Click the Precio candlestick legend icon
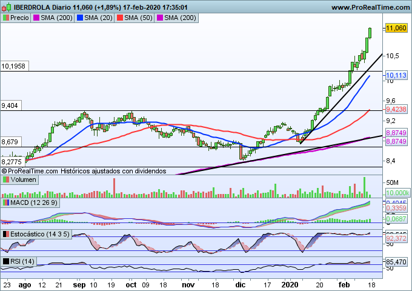This screenshot has height=291, width=412. coord(6,18)
